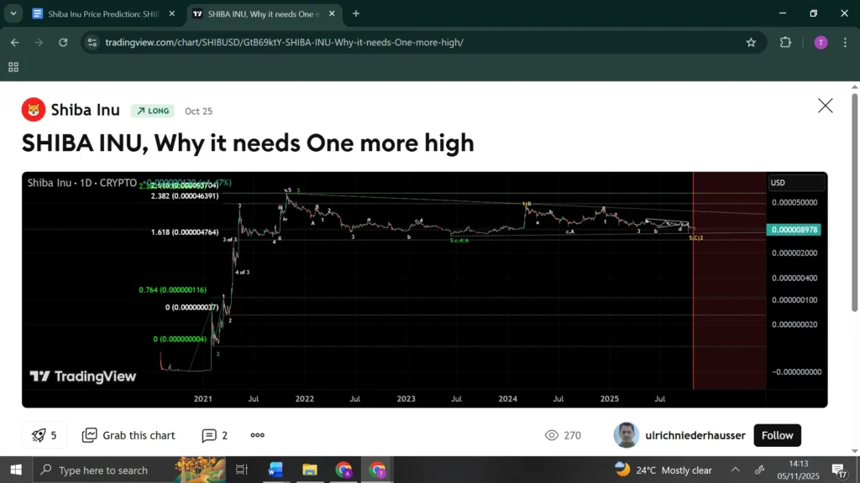
Task: Open Microsoft Word from the taskbar
Action: (275, 470)
